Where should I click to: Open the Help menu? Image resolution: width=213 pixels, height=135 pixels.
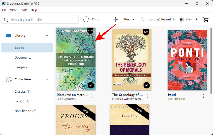[34, 10]
